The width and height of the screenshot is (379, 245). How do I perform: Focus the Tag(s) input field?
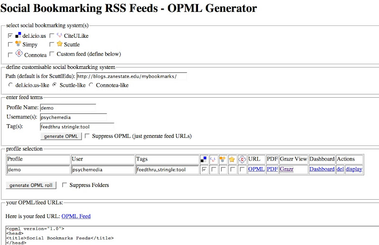point(77,127)
